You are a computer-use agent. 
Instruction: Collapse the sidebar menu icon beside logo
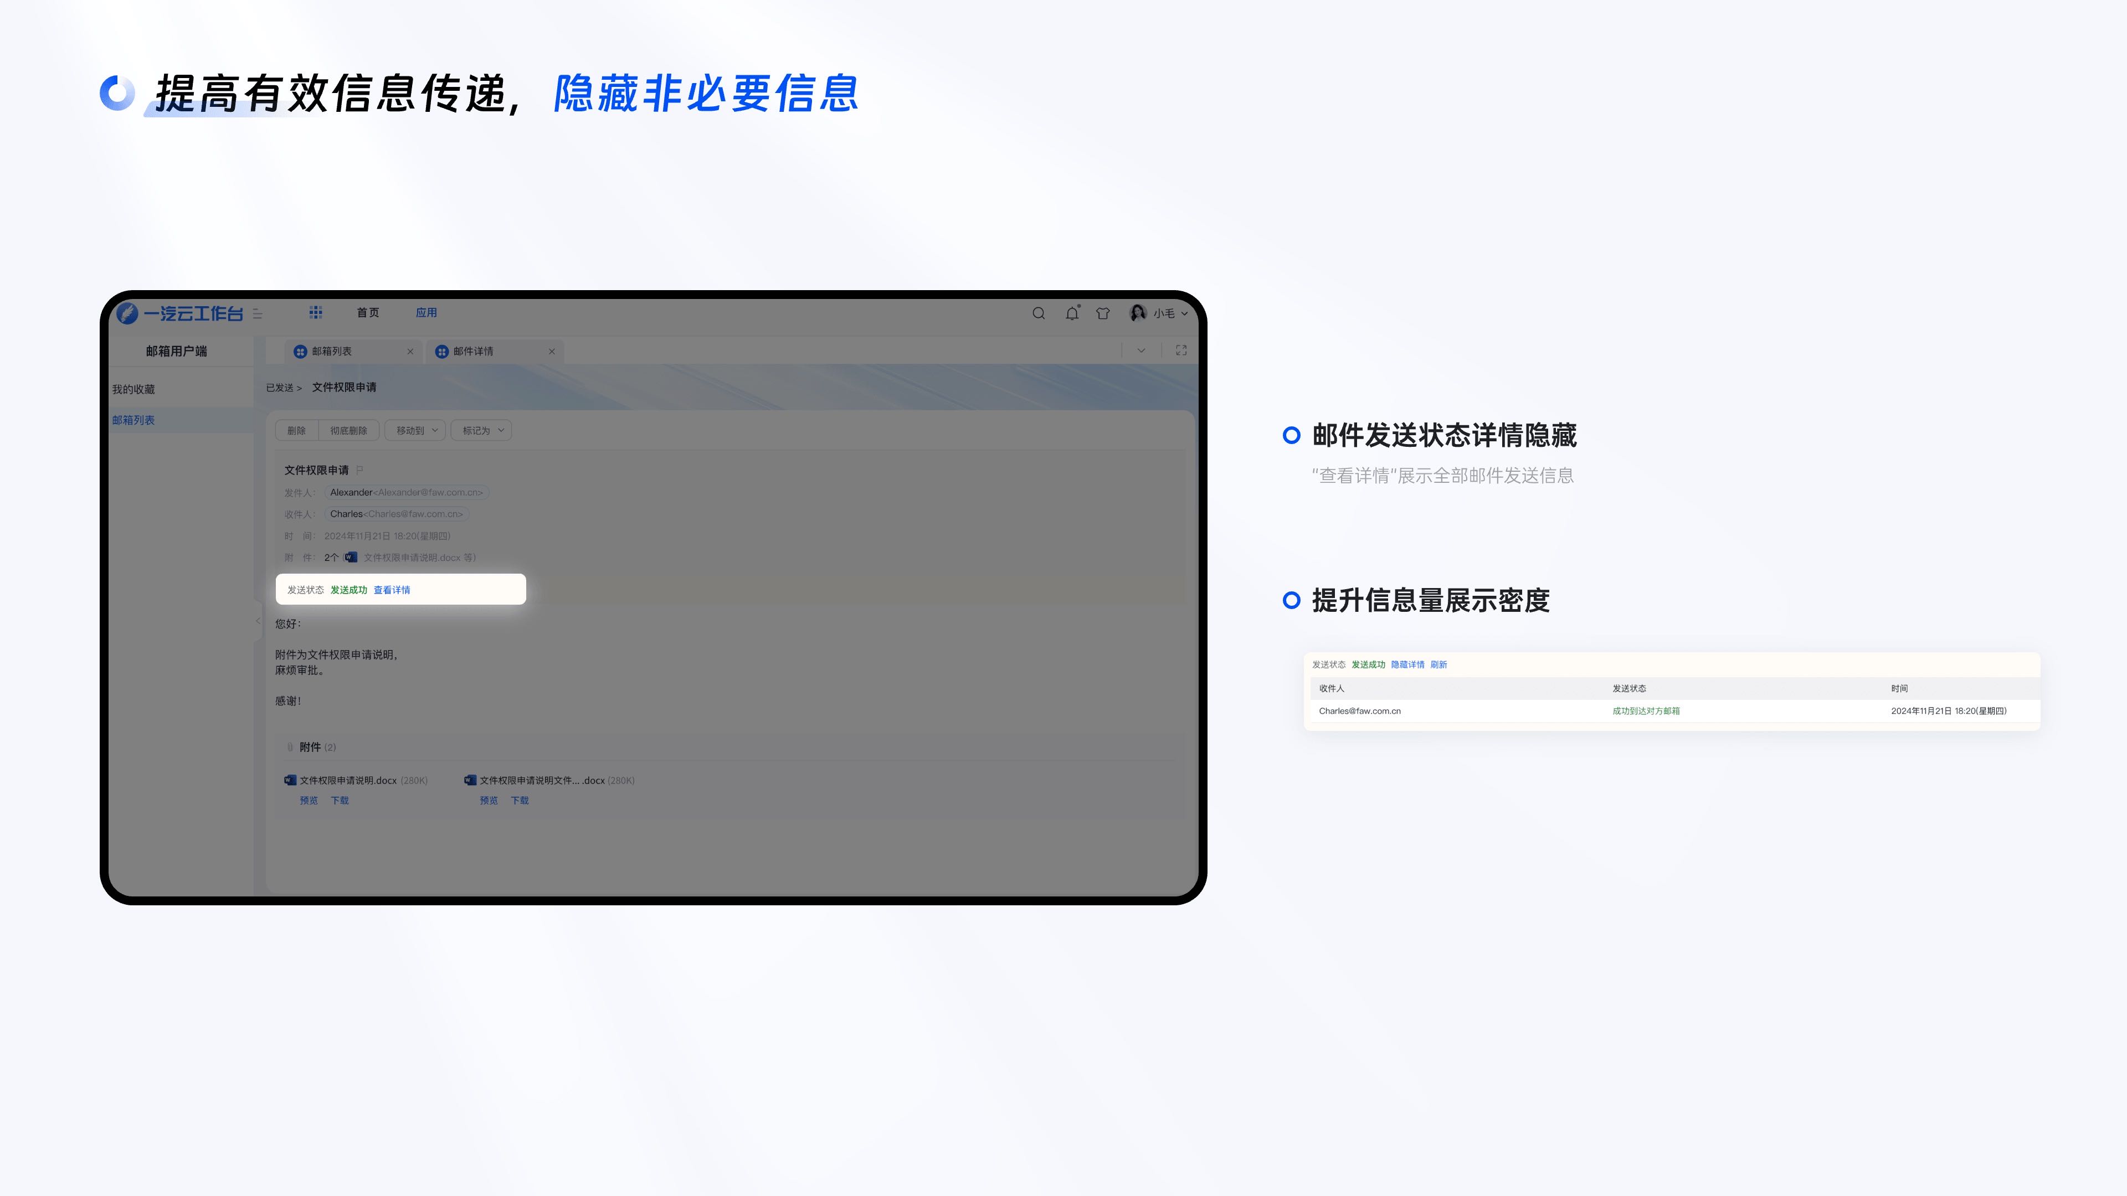point(258,313)
